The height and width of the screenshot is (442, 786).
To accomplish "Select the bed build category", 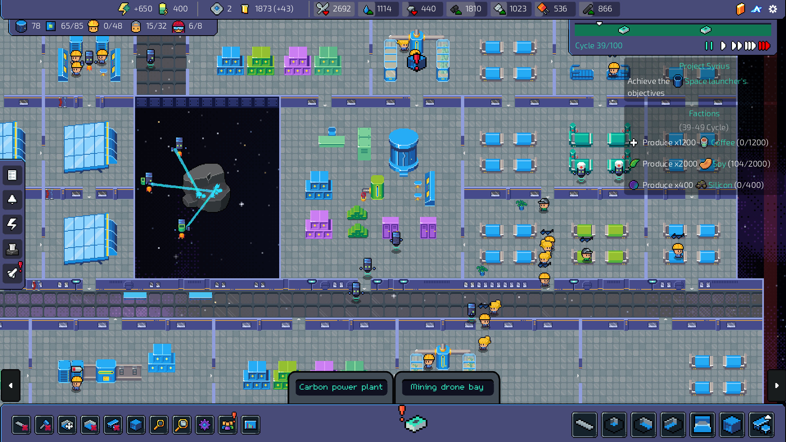I will (x=702, y=425).
